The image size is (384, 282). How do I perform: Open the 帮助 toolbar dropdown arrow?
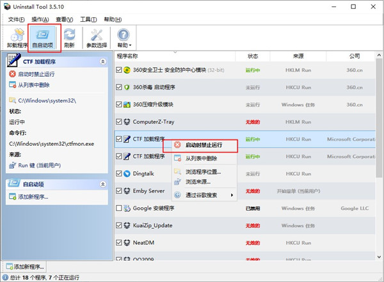(x=131, y=45)
